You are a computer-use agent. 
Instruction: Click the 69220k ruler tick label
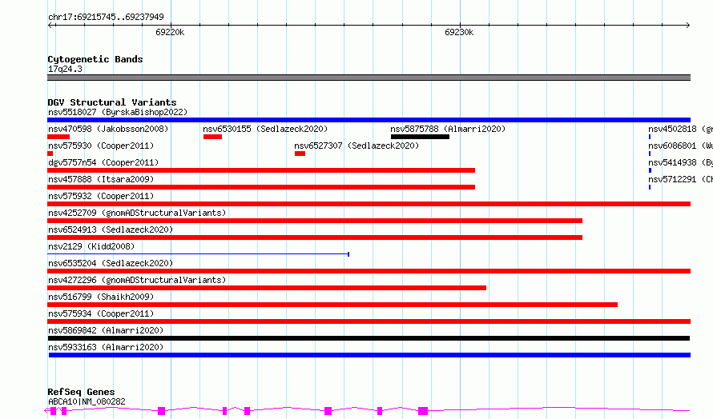tap(170, 32)
